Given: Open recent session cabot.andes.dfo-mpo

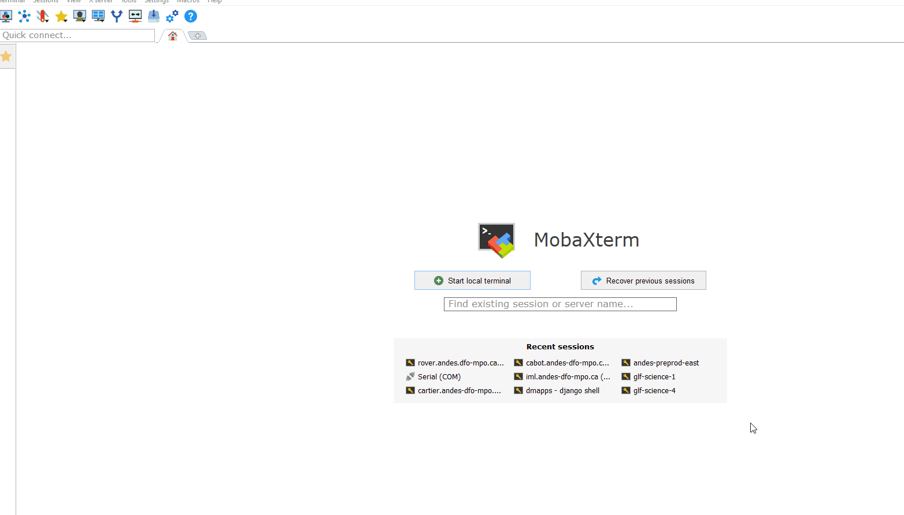Looking at the screenshot, I should coord(562,363).
